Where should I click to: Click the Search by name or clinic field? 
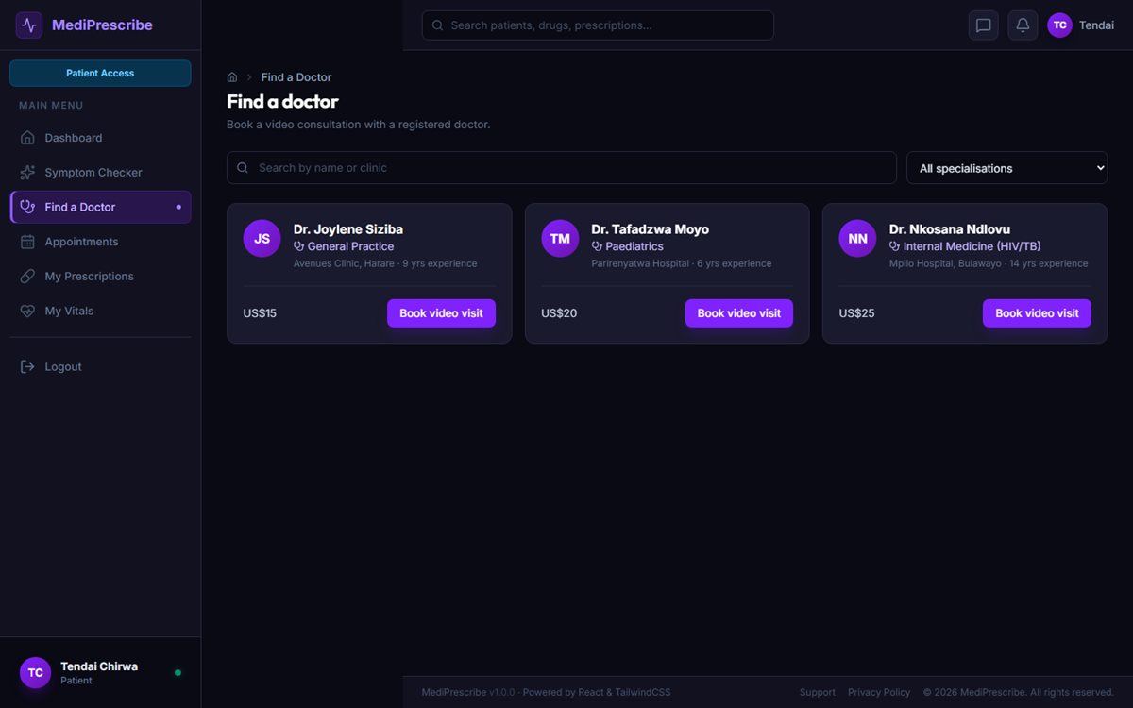point(562,168)
